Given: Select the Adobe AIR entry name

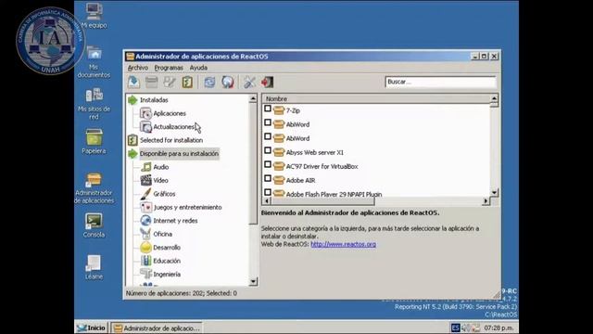Looking at the screenshot, I should point(300,181).
